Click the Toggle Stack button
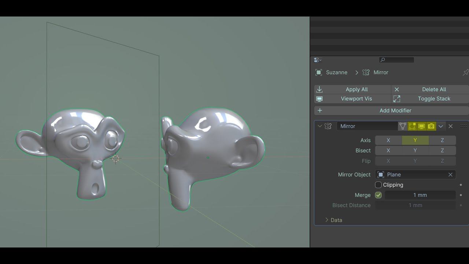Viewport: 469px width, 264px height. click(430, 99)
